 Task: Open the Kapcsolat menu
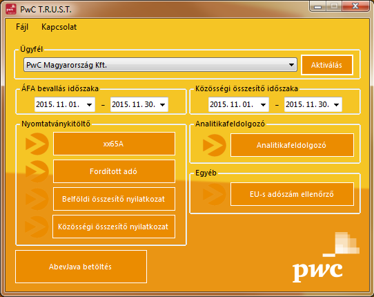[59, 27]
